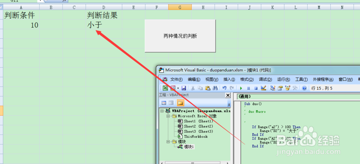The image size is (360, 164).
Task: Open the 调试(D) menu
Action: [x=265, y=79]
